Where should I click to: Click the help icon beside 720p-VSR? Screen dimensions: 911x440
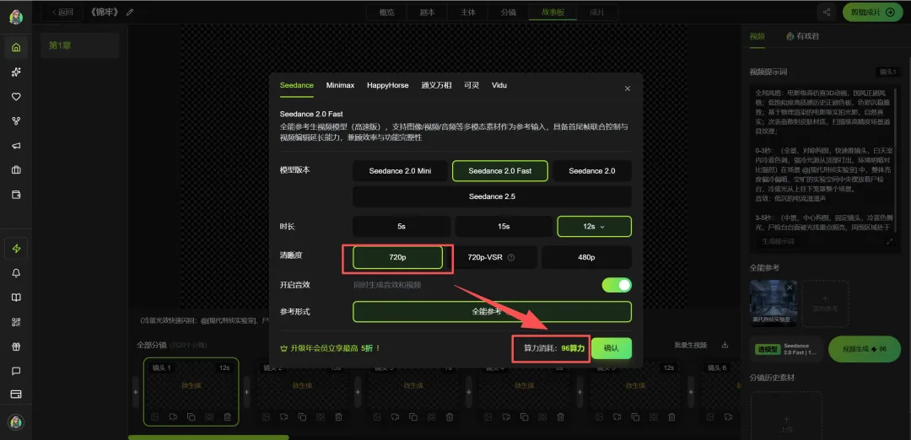511,257
